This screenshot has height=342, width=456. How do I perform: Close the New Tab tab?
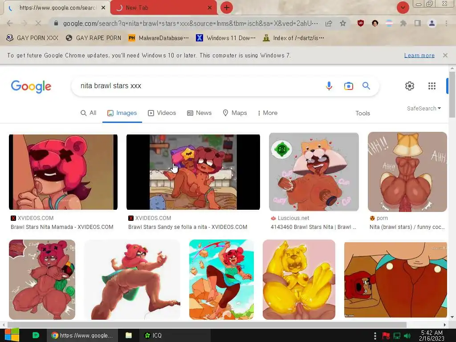click(x=210, y=8)
